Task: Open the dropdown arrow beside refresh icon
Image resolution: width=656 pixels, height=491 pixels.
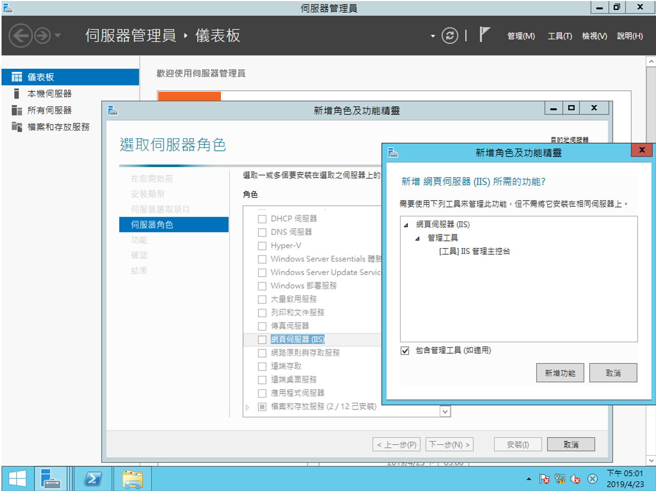Action: [433, 36]
